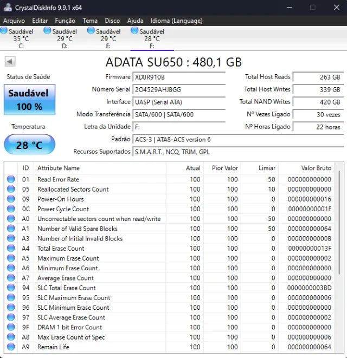Click status icon for Power-On Hours

click(x=11, y=199)
